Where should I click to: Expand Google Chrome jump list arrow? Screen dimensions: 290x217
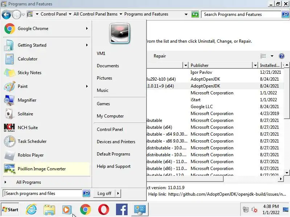[x=87, y=29]
